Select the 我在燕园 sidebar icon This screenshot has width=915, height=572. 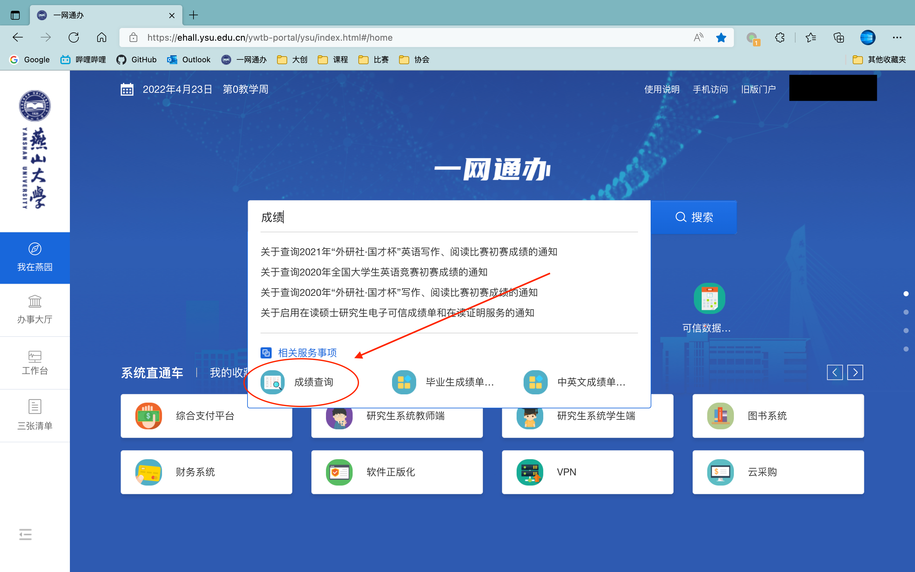tap(34, 258)
